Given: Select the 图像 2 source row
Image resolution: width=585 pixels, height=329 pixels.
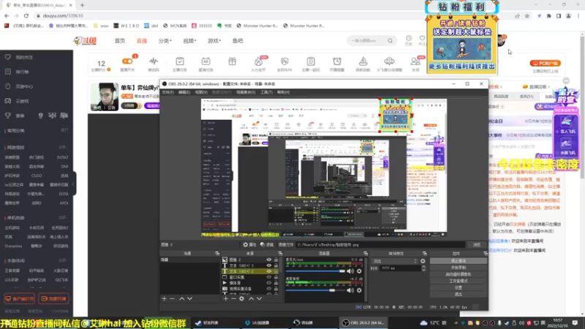Looking at the screenshot, I should click(x=250, y=260).
